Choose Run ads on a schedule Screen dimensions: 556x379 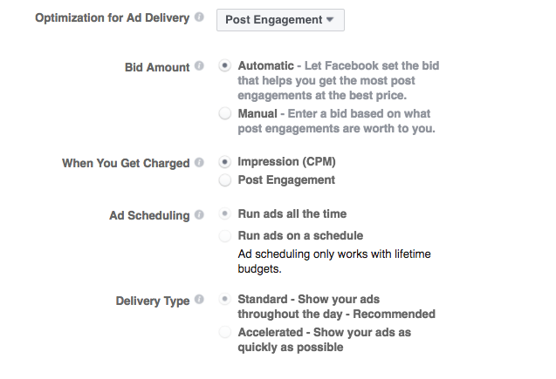tap(226, 235)
